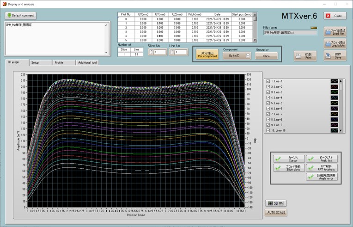Click the plot table scroll-down arrow
The width and height of the screenshot is (353, 227).
[x=255, y=40]
